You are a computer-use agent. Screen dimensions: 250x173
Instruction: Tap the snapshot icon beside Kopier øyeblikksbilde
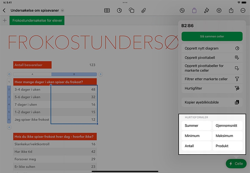tap(237, 103)
